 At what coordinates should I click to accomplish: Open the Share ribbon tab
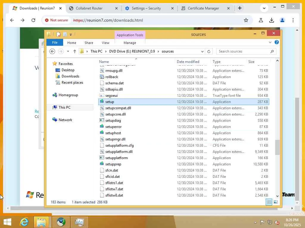[89, 43]
